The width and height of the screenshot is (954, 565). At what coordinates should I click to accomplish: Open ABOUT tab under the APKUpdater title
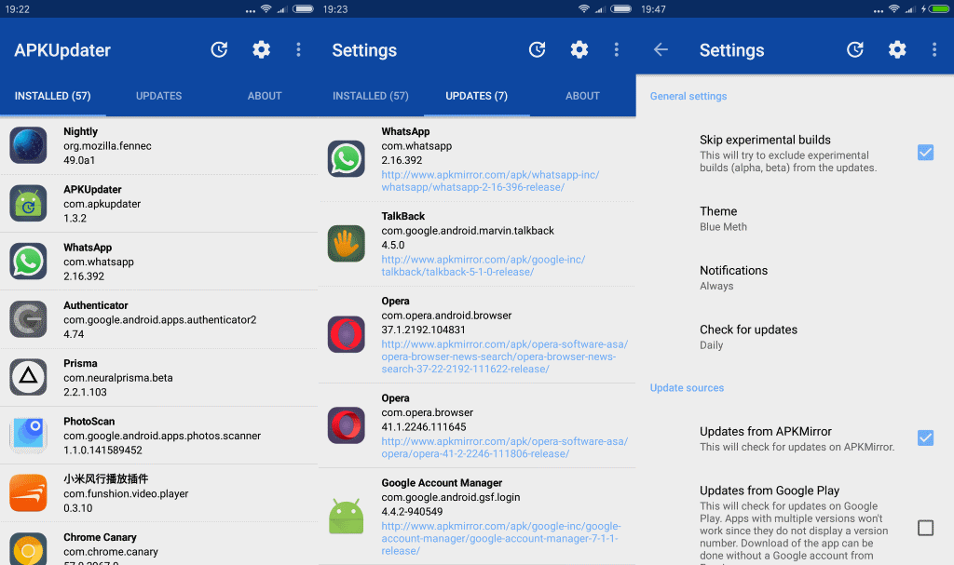pos(265,96)
